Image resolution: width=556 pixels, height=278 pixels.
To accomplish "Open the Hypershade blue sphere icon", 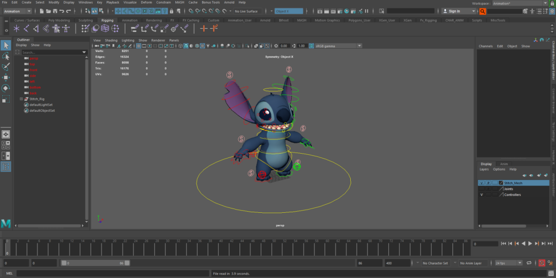I will pyautogui.click(x=346, y=11).
